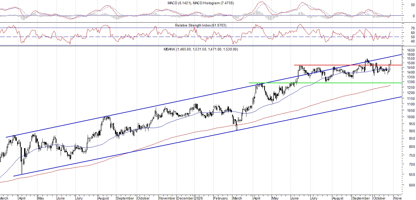Click the 1000 price axis label

(x=411, y=117)
